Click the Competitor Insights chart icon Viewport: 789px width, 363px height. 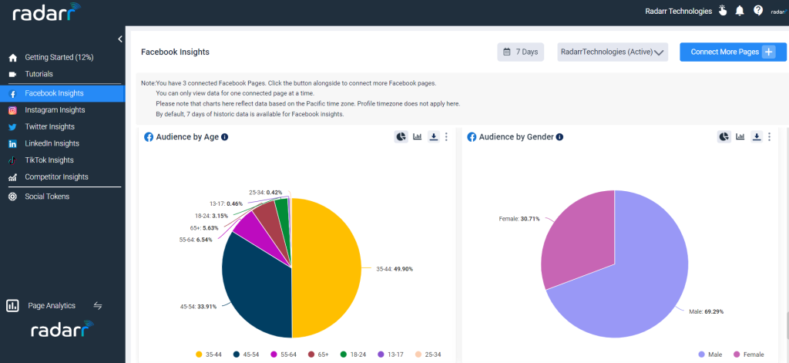13,177
